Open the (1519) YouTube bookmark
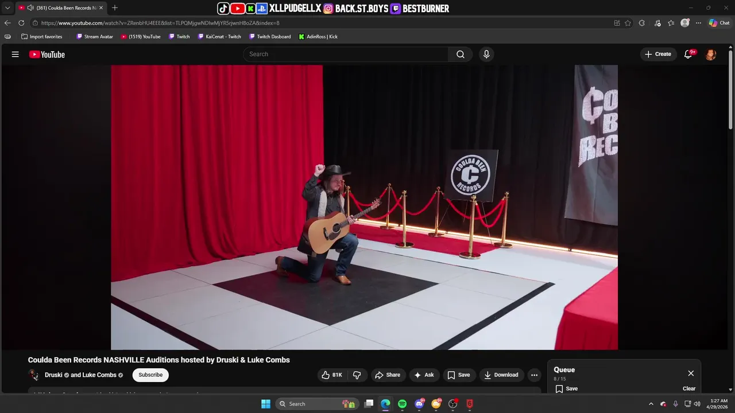This screenshot has width=735, height=413. tap(141, 37)
